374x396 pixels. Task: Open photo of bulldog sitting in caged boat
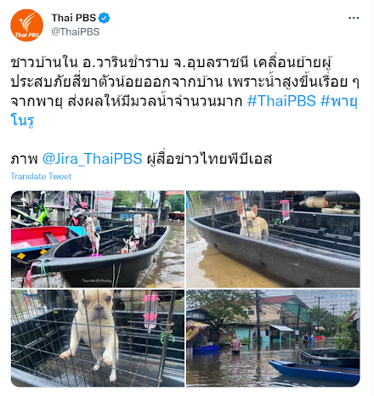tap(273, 239)
